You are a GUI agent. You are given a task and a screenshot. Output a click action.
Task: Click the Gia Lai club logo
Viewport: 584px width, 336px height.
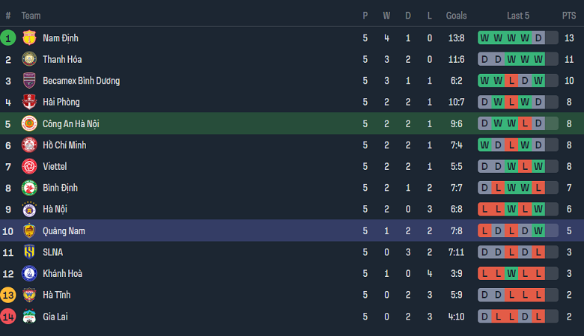coord(29,317)
